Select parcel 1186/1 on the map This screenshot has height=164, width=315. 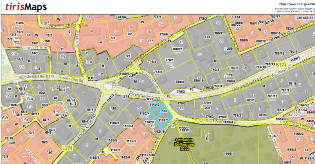[114, 123]
